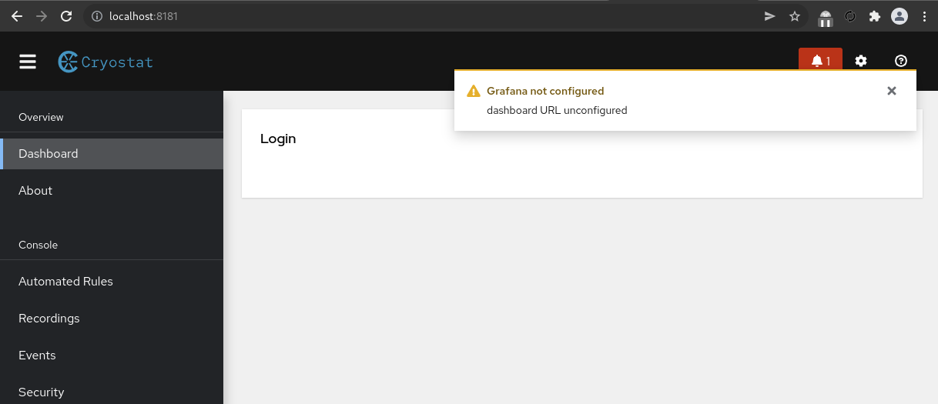Open the notifications bell badge

pyautogui.click(x=821, y=61)
